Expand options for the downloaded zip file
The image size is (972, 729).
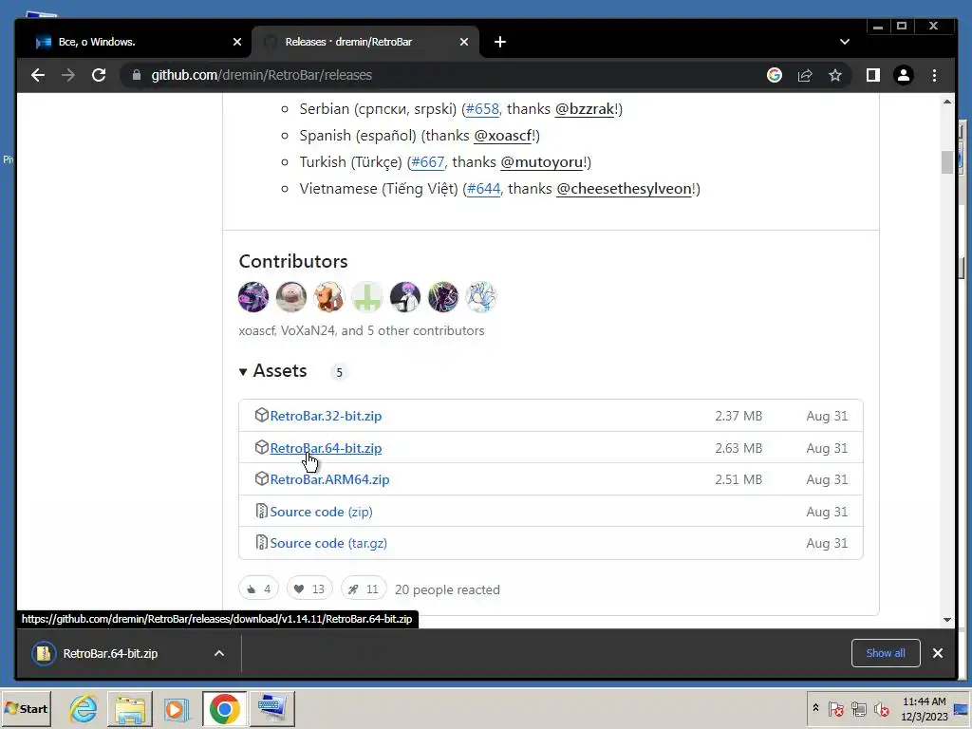[x=219, y=653]
